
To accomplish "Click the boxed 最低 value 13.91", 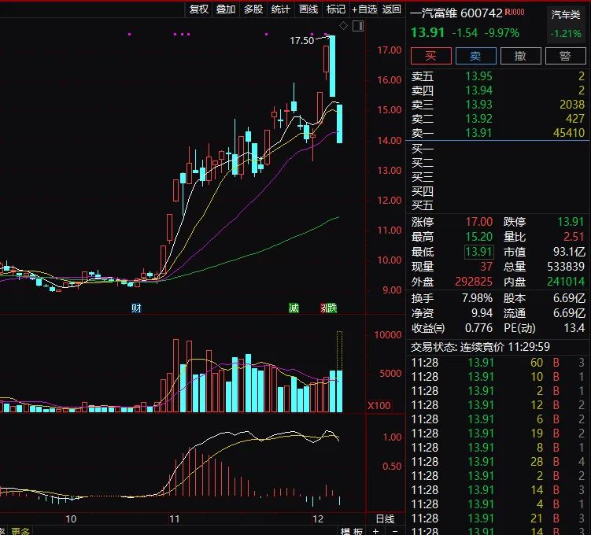I will click(479, 252).
